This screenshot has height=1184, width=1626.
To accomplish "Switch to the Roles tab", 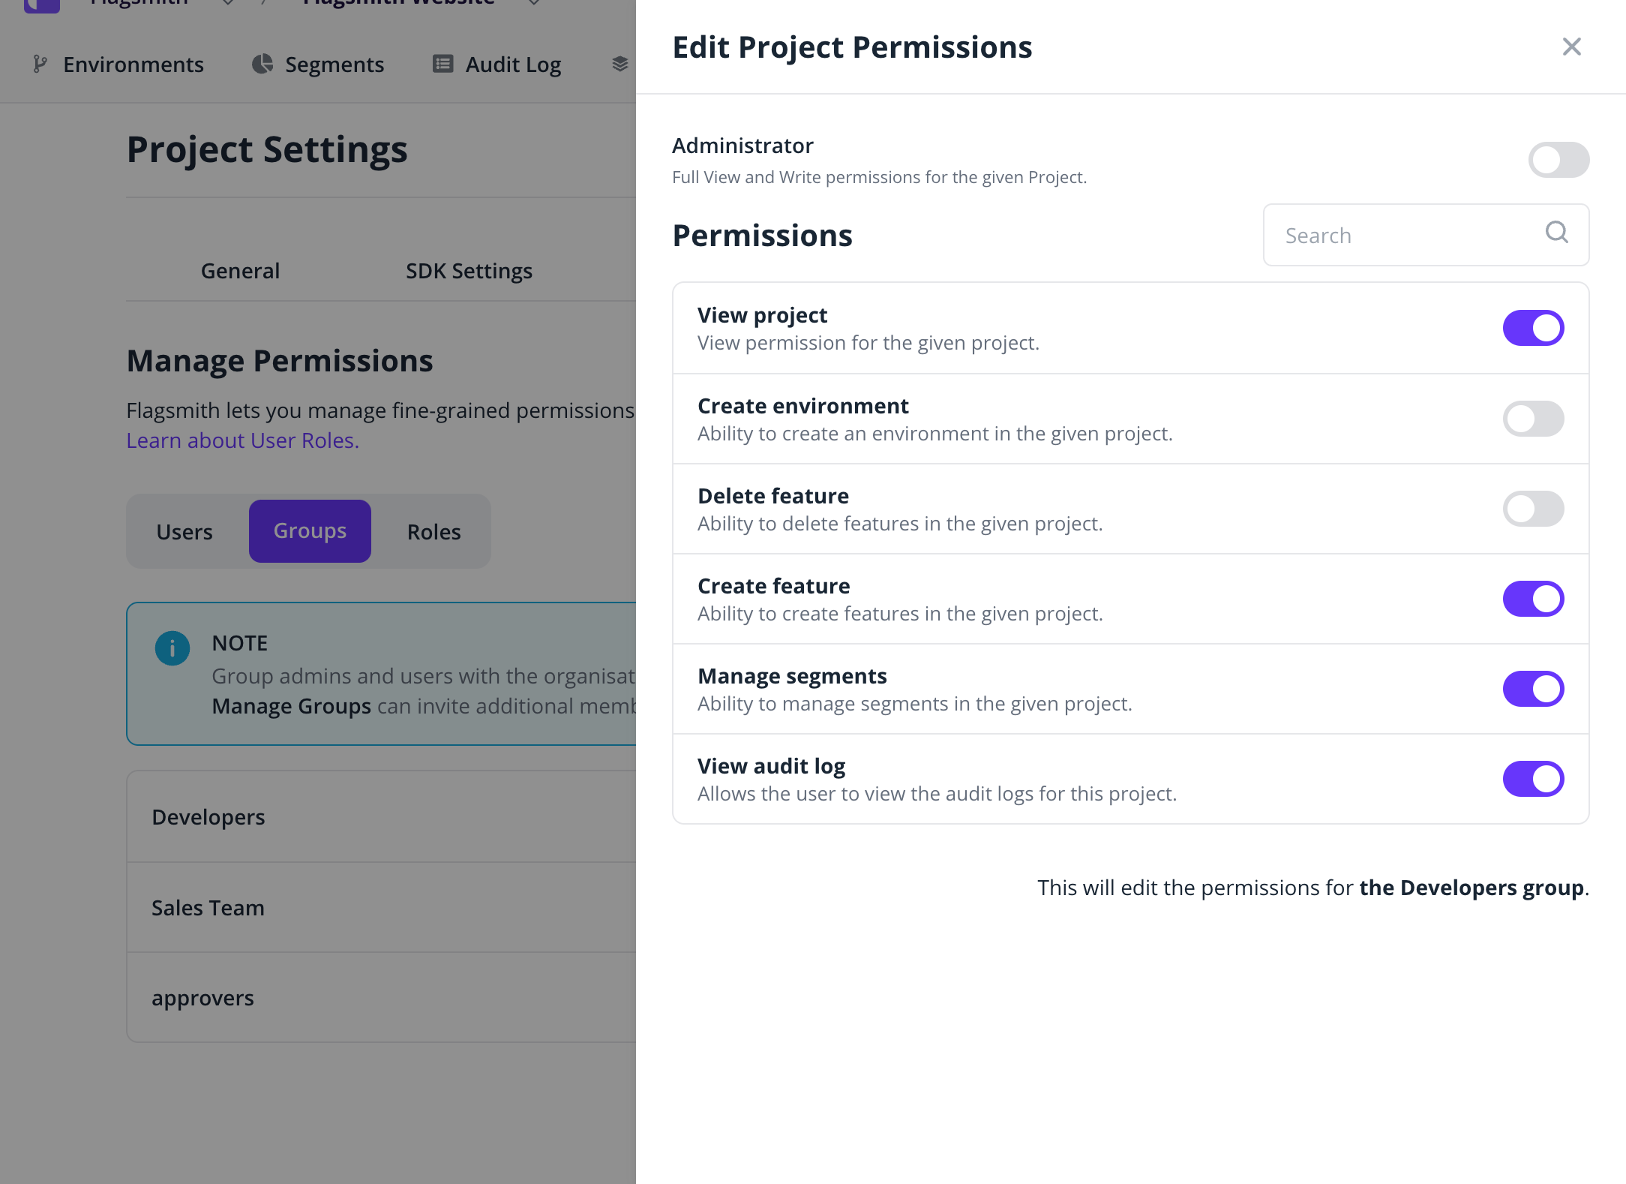I will [433, 531].
